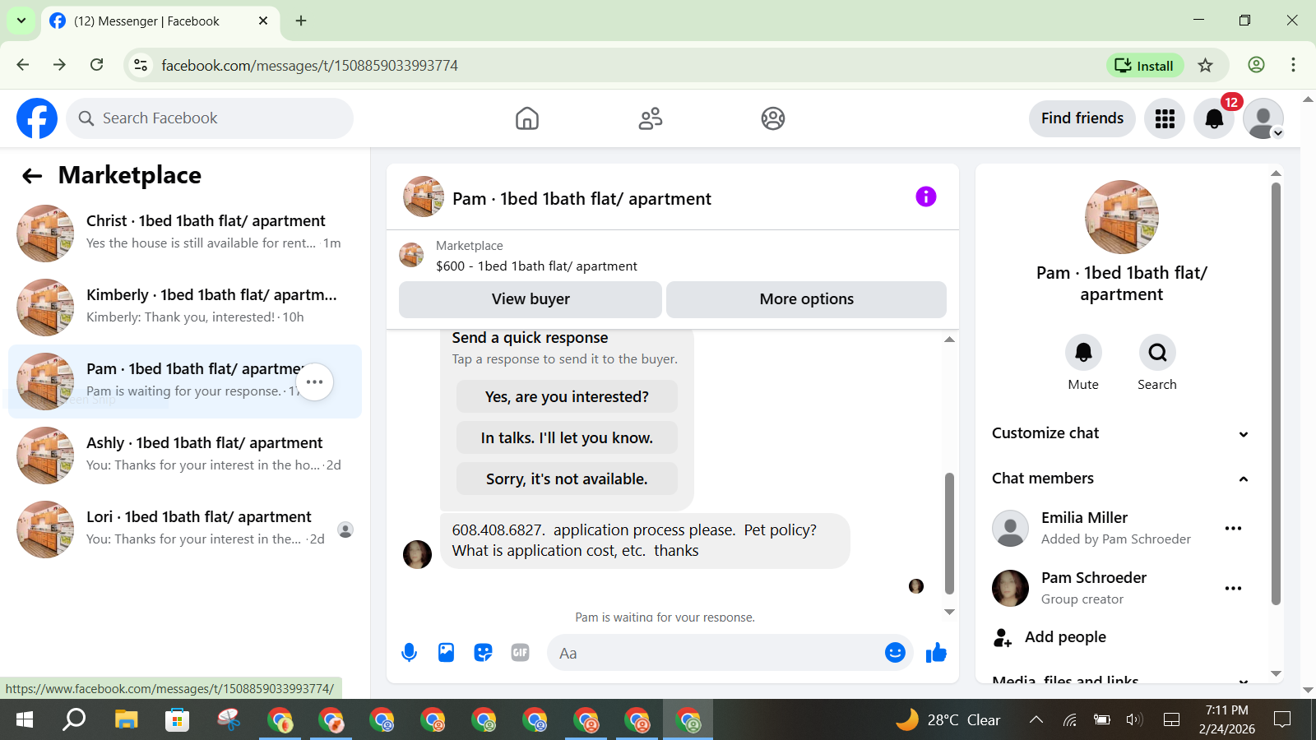Open options dots for Emilia Miller
This screenshot has height=740, width=1316.
point(1233,529)
